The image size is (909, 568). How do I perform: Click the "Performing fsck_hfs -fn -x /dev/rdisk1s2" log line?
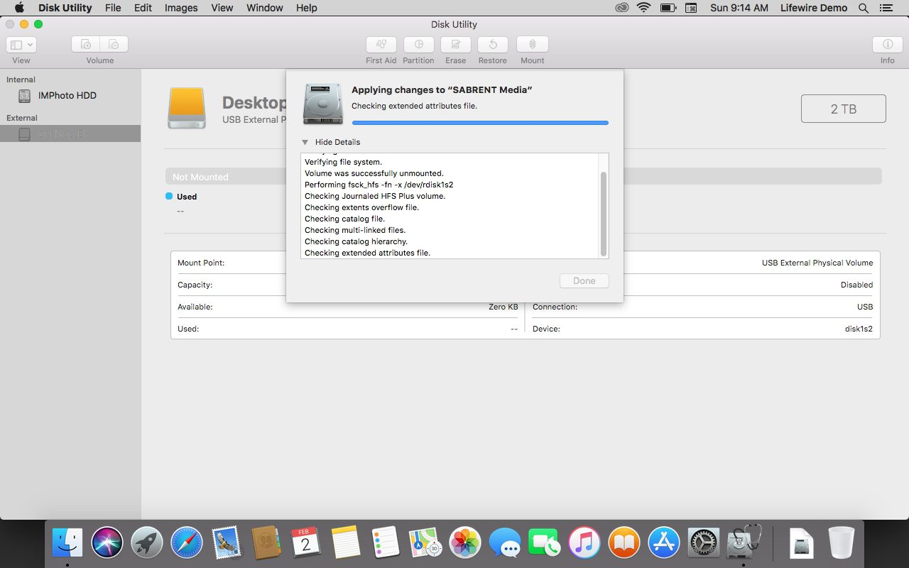(379, 185)
